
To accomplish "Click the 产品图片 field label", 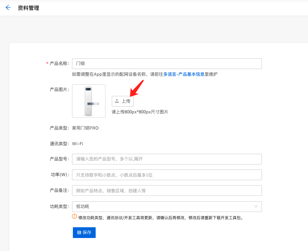I will 59,90.
